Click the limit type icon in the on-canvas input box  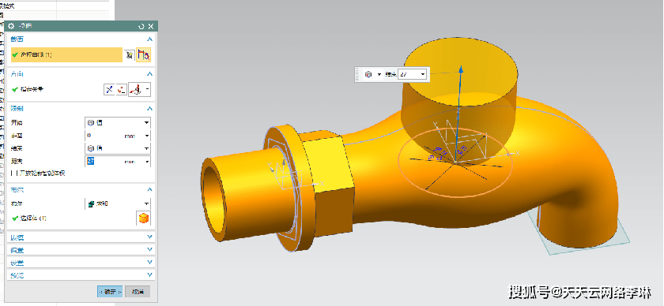(368, 74)
